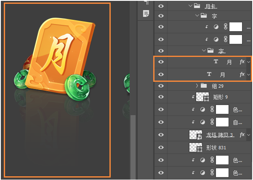
Task: Click the 月卡 group folder icon
Action: pos(197,6)
